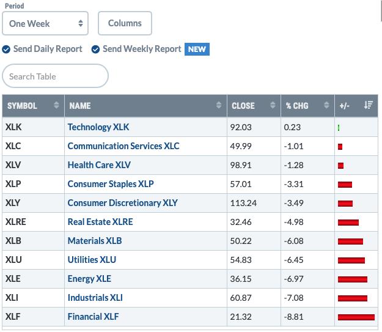The image size is (382, 332).
Task: Open the Industrials XLI link
Action: tap(95, 298)
